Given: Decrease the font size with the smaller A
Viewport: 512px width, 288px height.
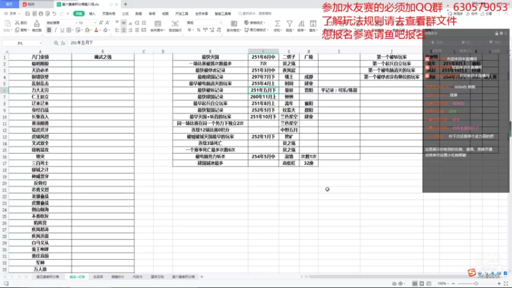Looking at the screenshot, I should pyautogui.click(x=108, y=23).
